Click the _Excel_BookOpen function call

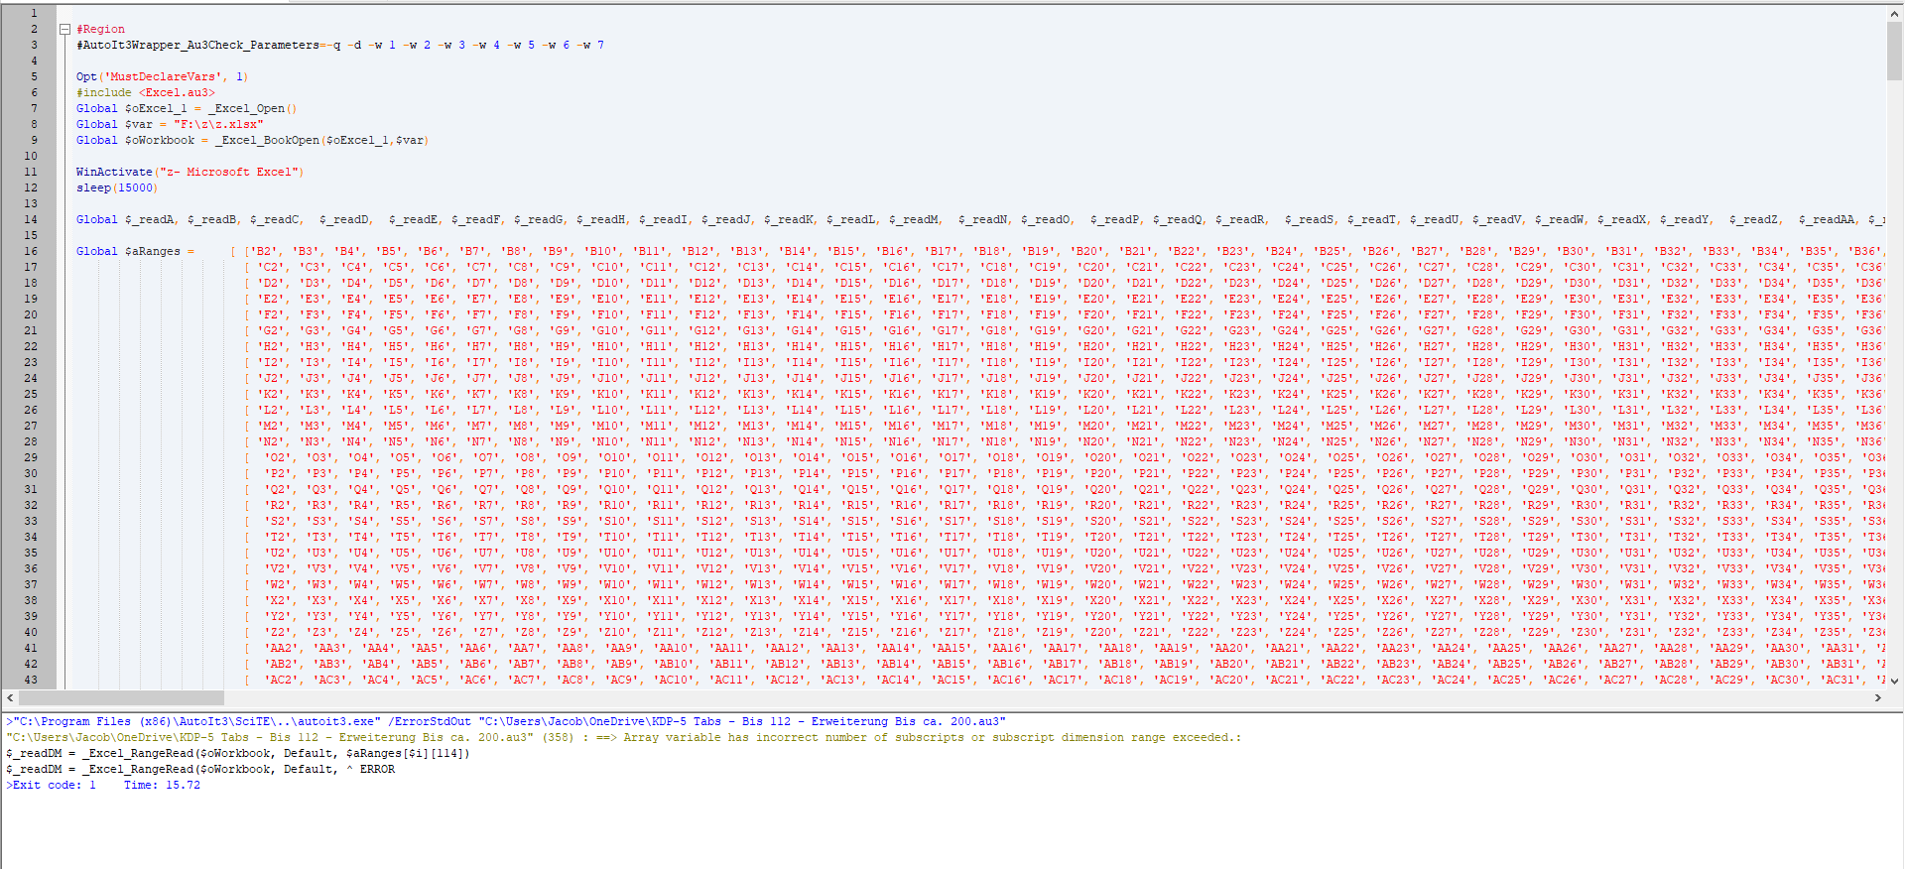(x=267, y=140)
